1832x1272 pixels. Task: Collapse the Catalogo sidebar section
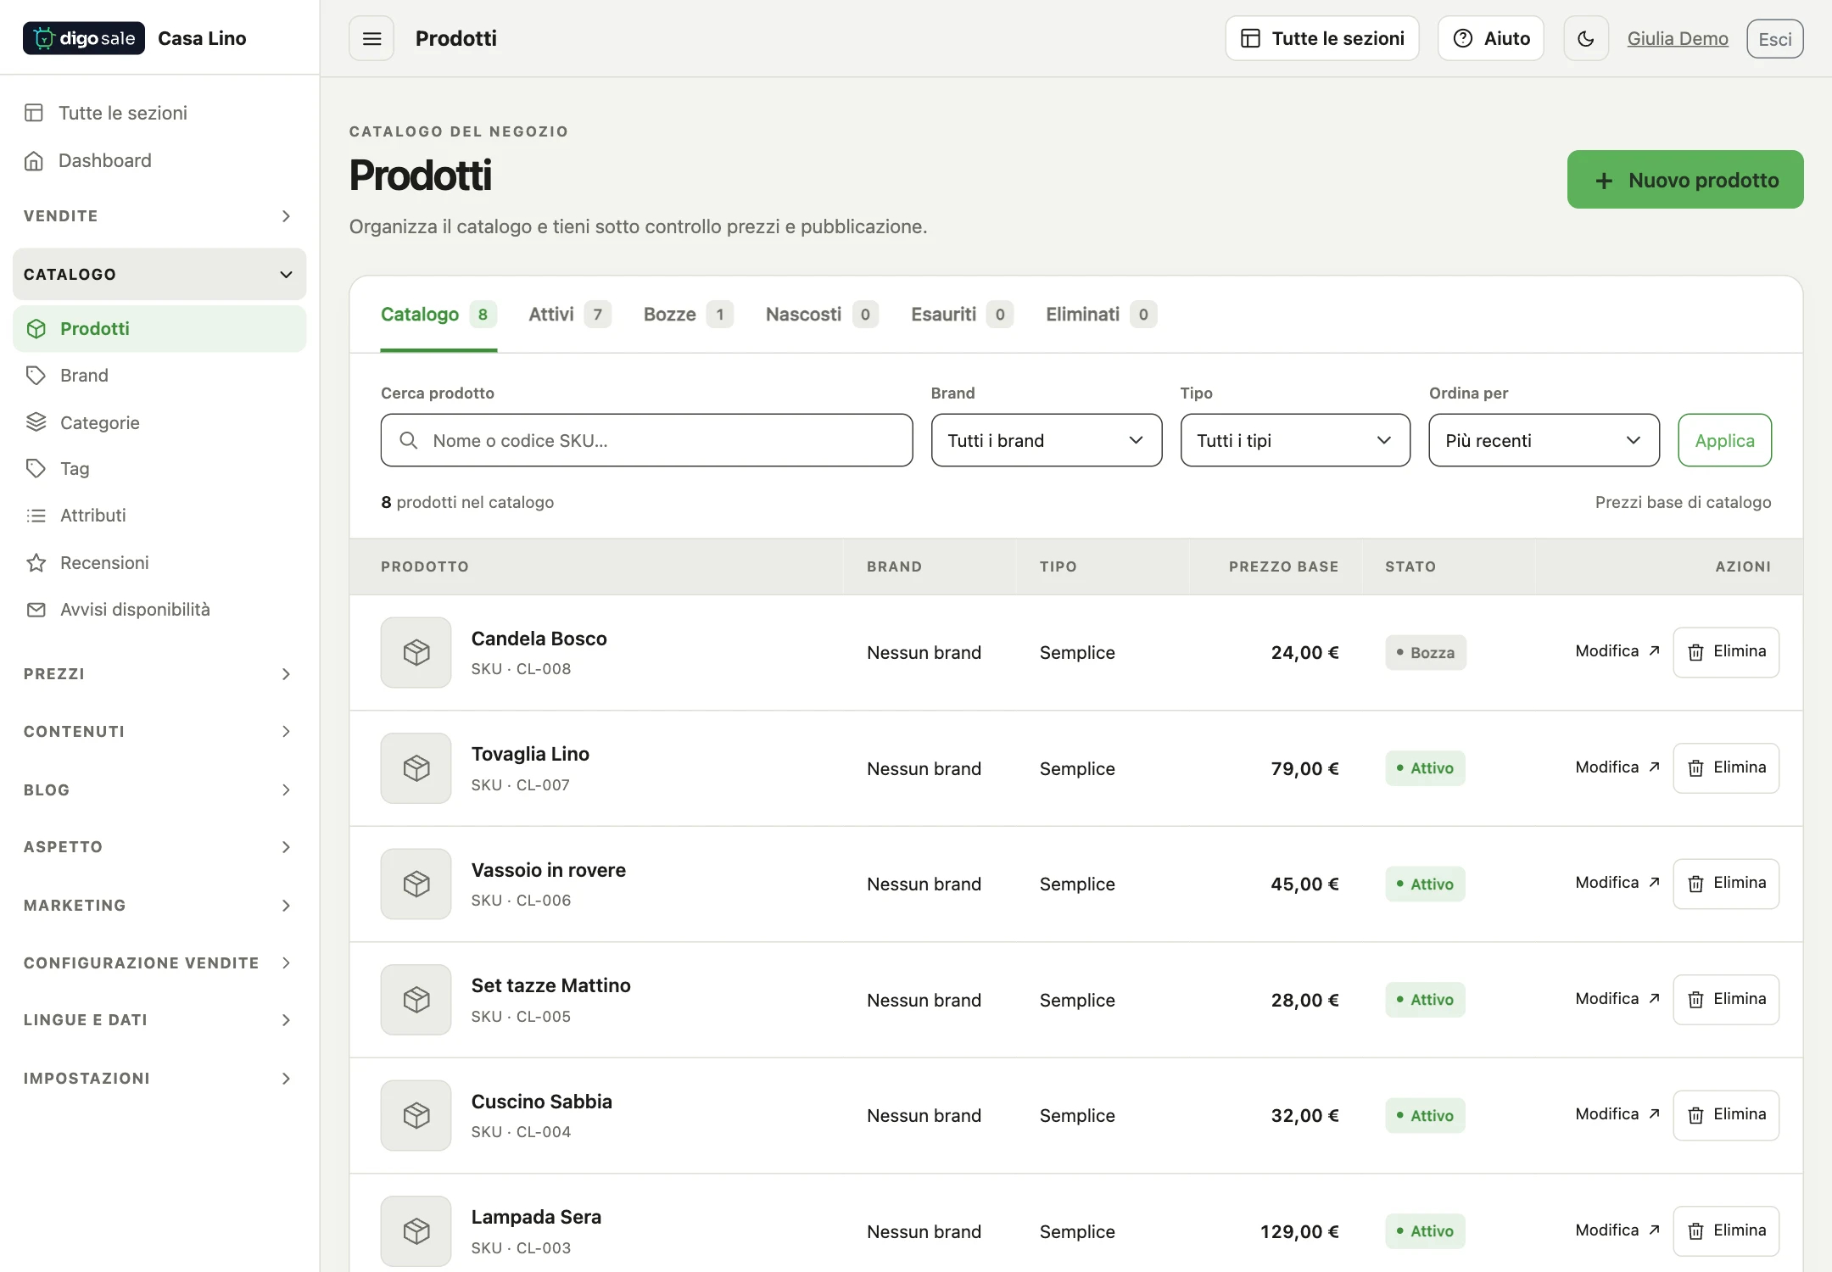click(x=159, y=274)
